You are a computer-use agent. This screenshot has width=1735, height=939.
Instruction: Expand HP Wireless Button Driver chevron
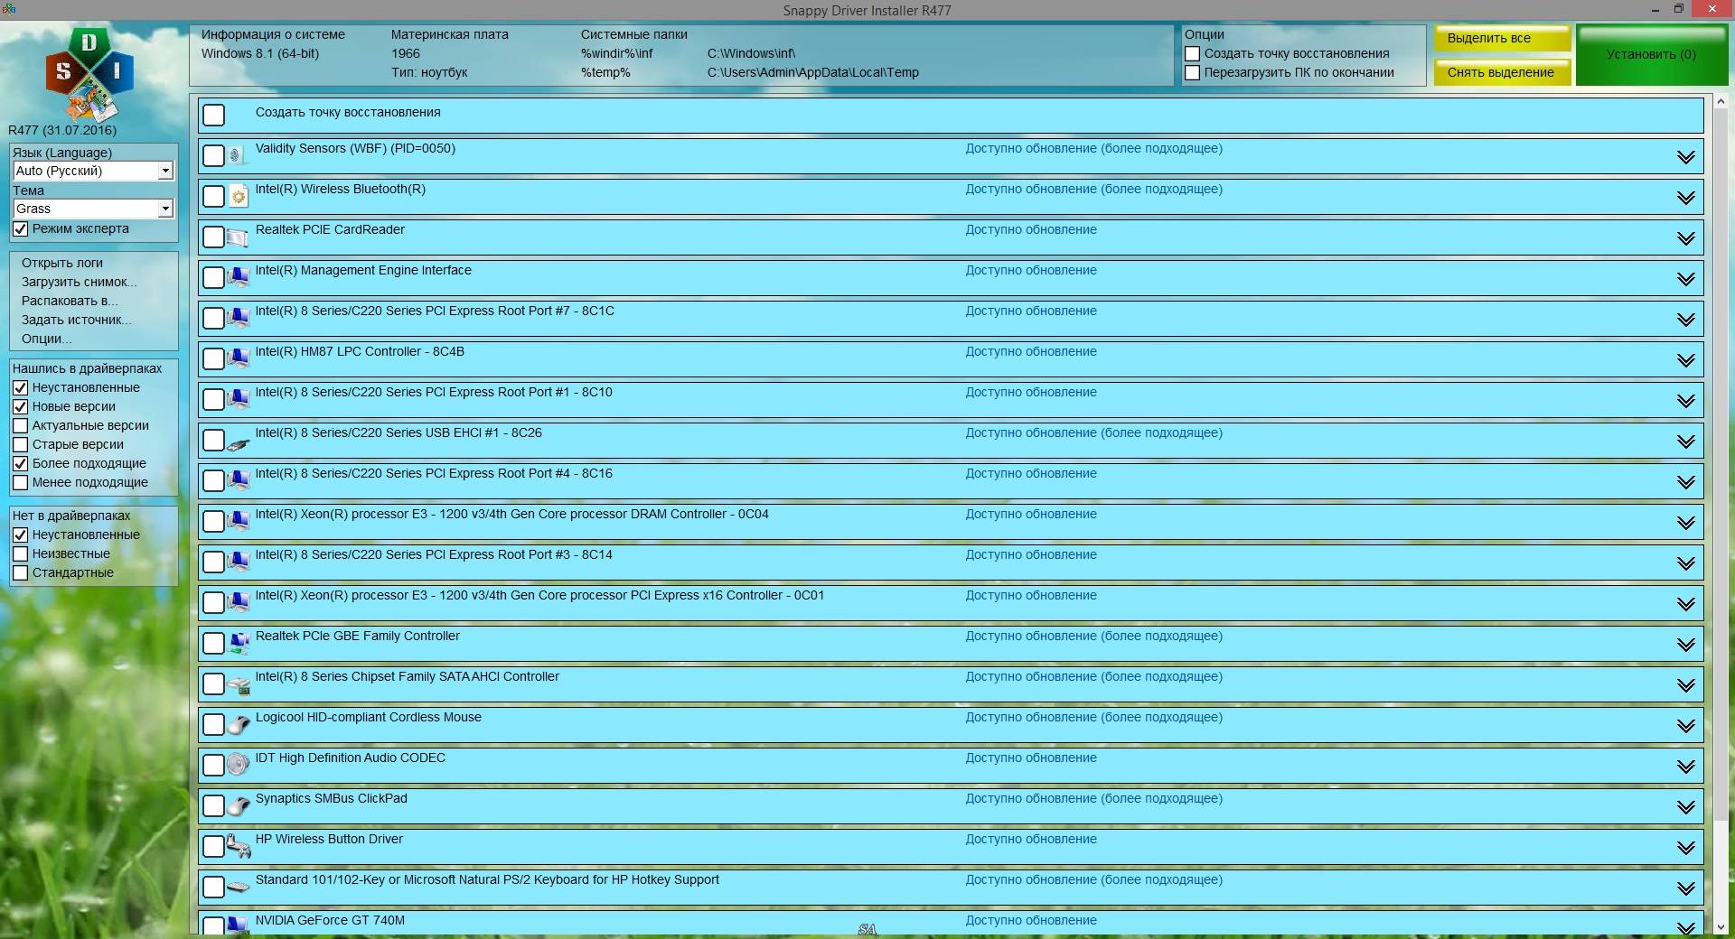pos(1685,848)
